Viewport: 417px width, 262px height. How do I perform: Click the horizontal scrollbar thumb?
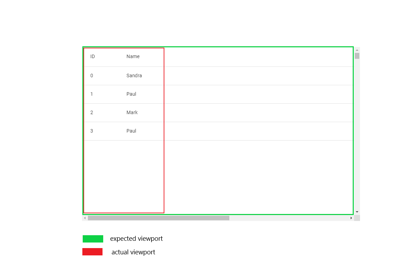[158, 217]
